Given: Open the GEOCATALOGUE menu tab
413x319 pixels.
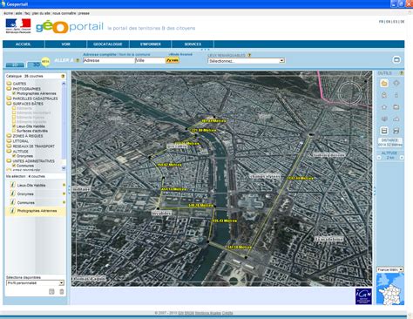Looking at the screenshot, I should click(108, 44).
